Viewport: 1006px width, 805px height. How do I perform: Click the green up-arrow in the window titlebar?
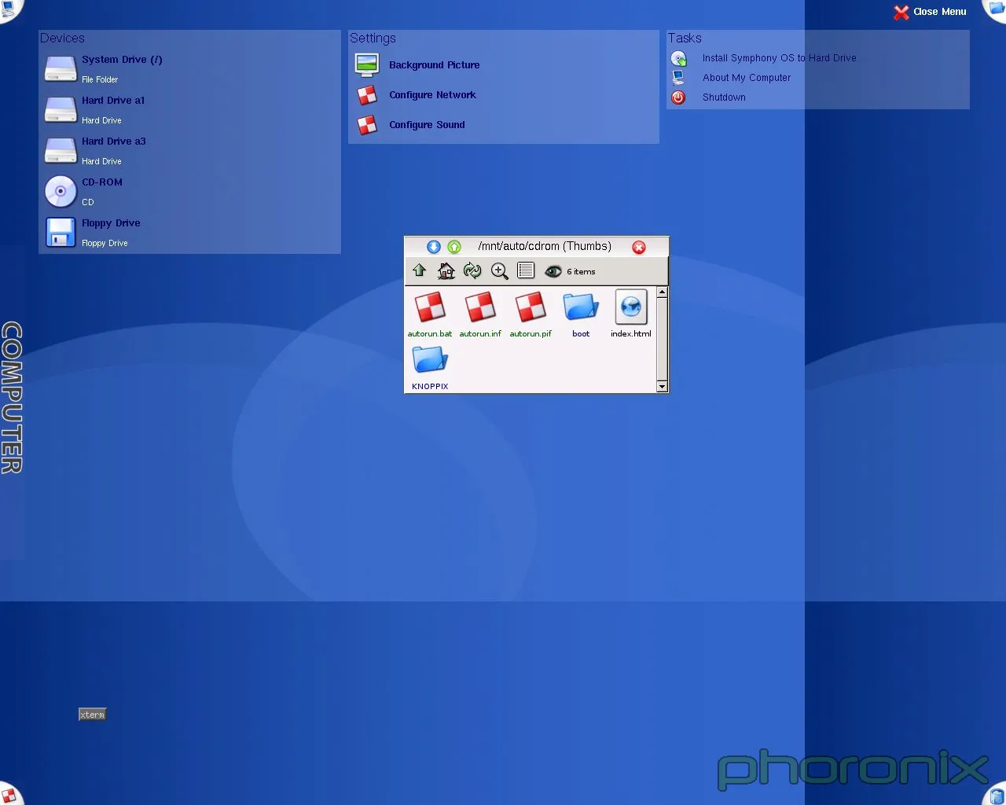[x=453, y=246]
